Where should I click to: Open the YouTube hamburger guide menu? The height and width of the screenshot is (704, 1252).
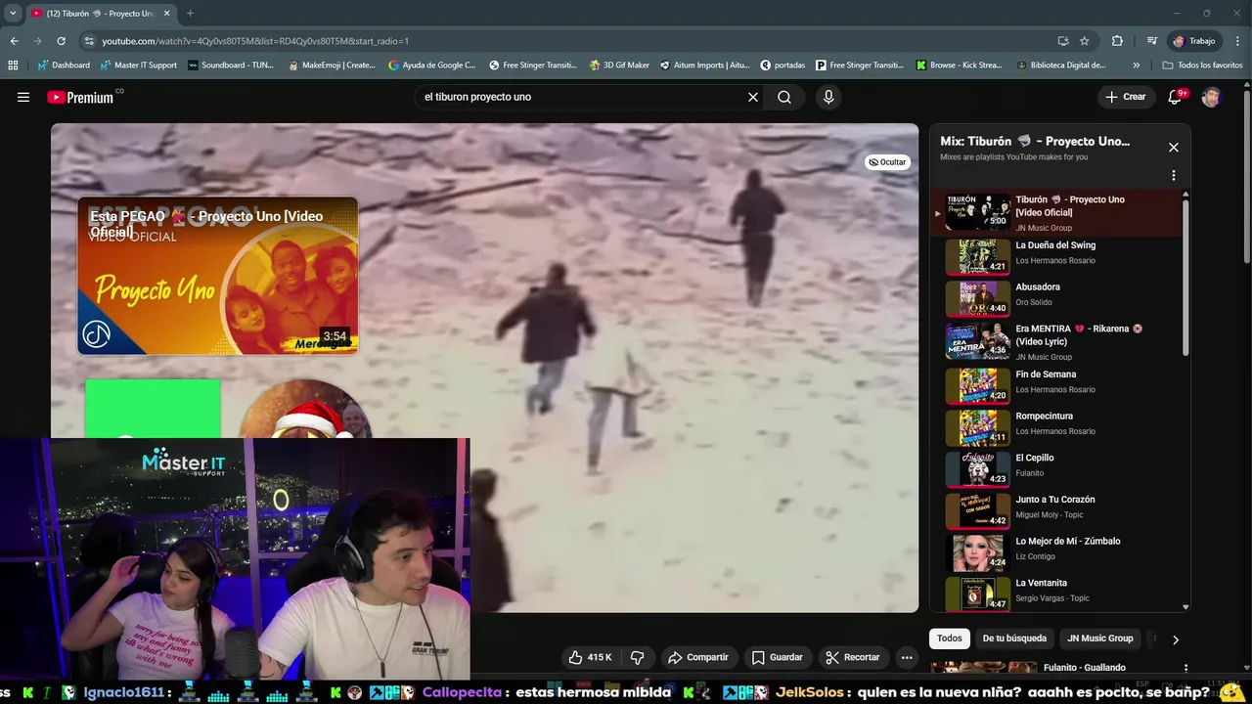tap(23, 97)
